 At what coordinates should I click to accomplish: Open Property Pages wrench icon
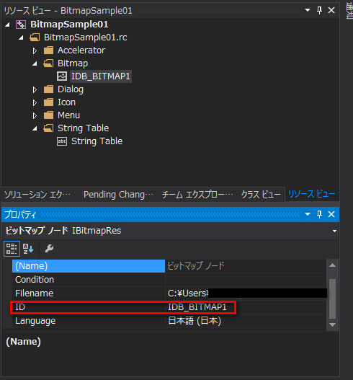(x=50, y=249)
